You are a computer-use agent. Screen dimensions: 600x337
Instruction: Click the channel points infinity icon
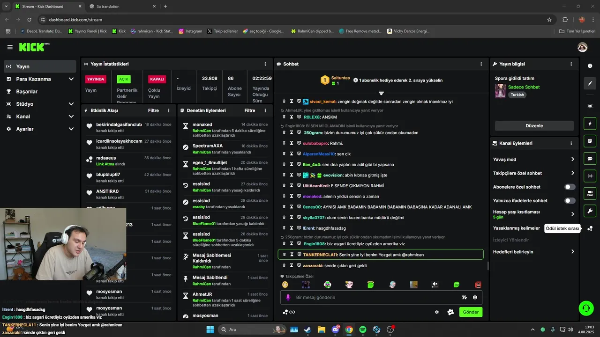coord(289,312)
